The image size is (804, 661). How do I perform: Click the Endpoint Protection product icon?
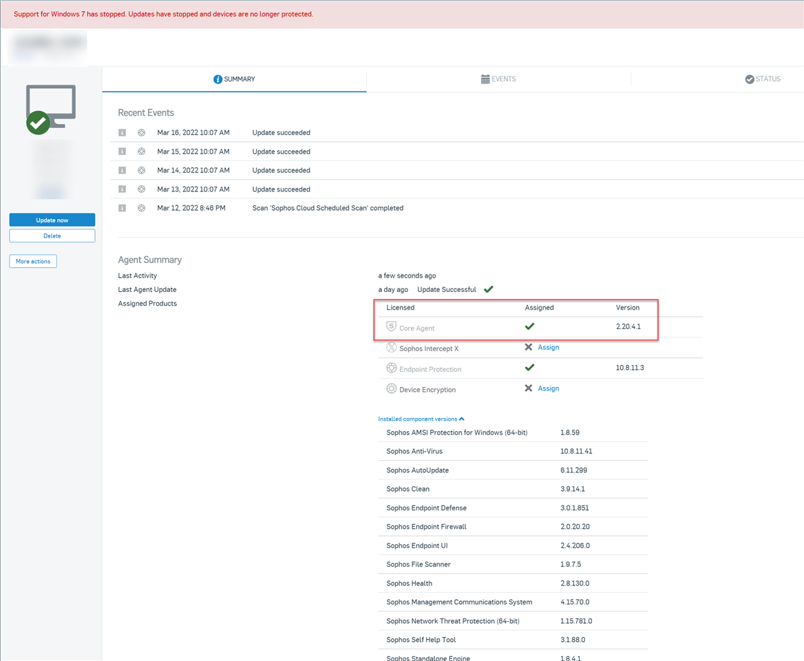click(391, 368)
